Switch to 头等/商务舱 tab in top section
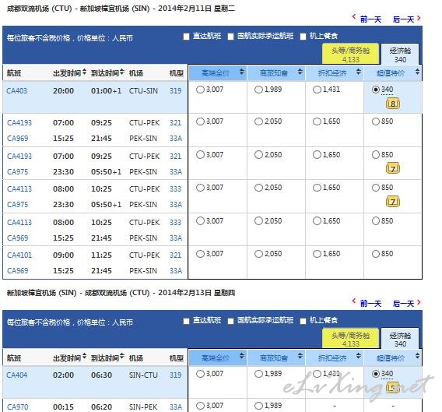This screenshot has height=412, width=442. 350,54
